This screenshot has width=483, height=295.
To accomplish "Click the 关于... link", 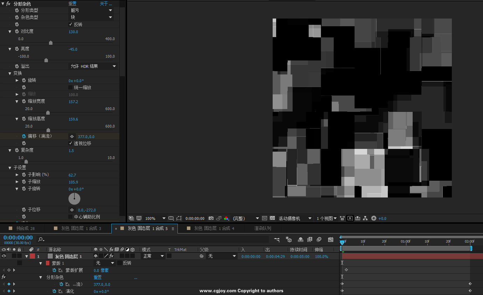I will pyautogui.click(x=106, y=3).
